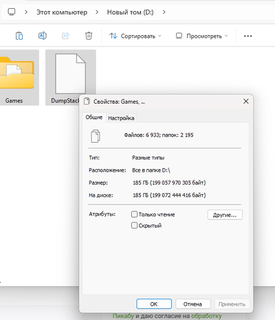
Task: Switch to the Настройка tab
Action: coord(121,118)
